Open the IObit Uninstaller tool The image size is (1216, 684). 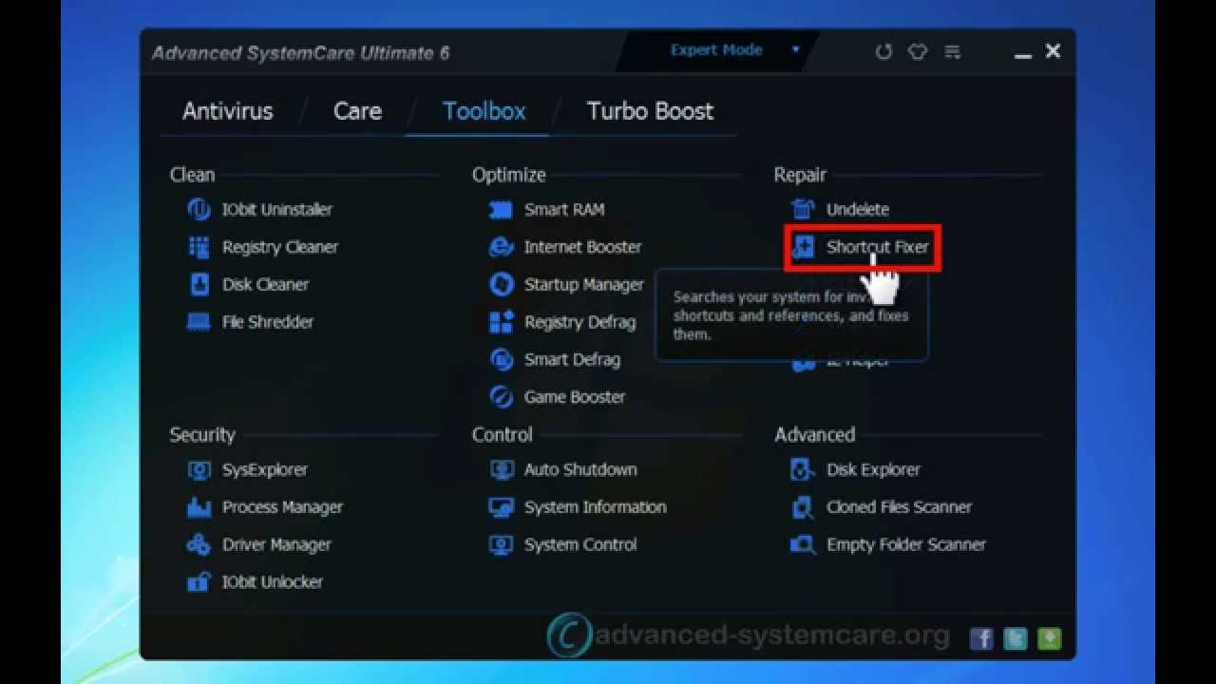(259, 210)
